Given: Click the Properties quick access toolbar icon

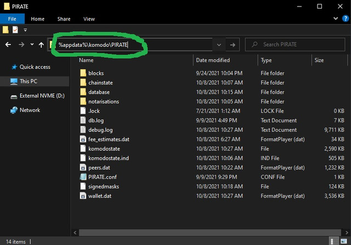Looking at the screenshot, I should click(x=15, y=30).
